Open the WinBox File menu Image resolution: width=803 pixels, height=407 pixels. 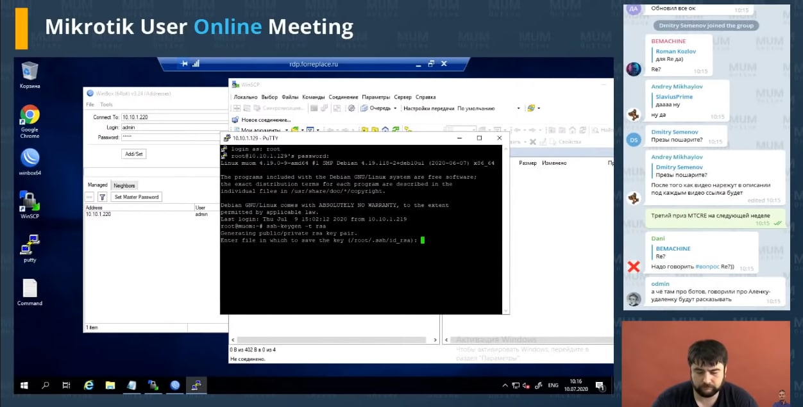pos(90,104)
